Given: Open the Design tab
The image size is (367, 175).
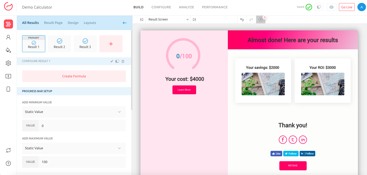Looking at the screenshot, I should coord(73,23).
